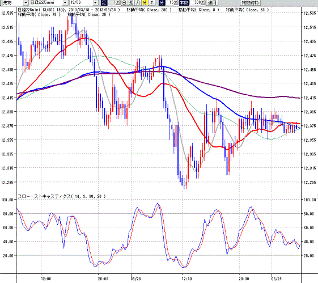Open the 日経225mini instrument dropdown
This screenshot has width=318, height=283.
65,3
